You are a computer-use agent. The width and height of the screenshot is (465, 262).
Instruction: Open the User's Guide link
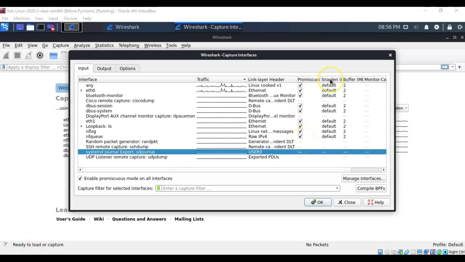click(x=71, y=219)
